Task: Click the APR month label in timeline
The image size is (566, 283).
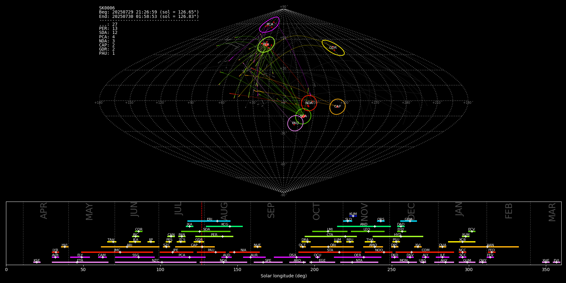Action: tap(44, 211)
